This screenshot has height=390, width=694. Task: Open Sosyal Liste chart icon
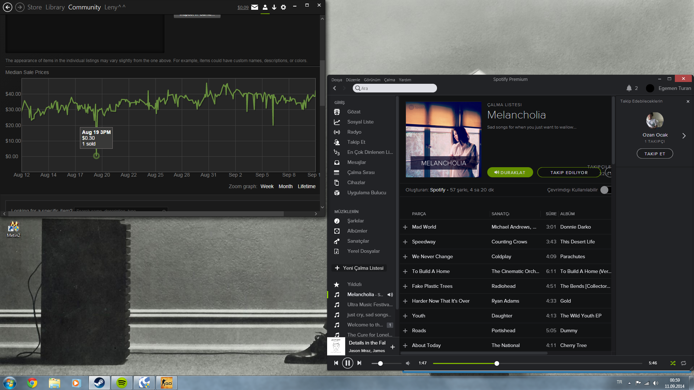(337, 122)
